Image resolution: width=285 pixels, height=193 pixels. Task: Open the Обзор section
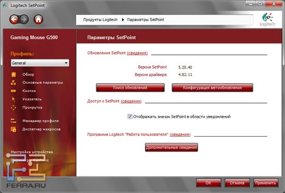pos(28,75)
